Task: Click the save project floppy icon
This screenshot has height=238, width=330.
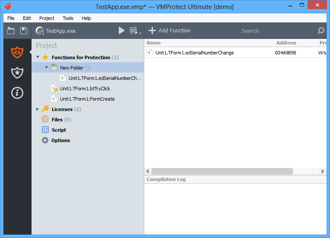Action: pos(24,31)
